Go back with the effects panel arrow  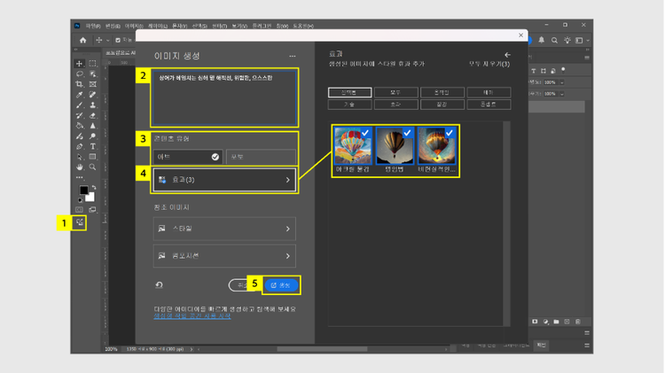507,55
